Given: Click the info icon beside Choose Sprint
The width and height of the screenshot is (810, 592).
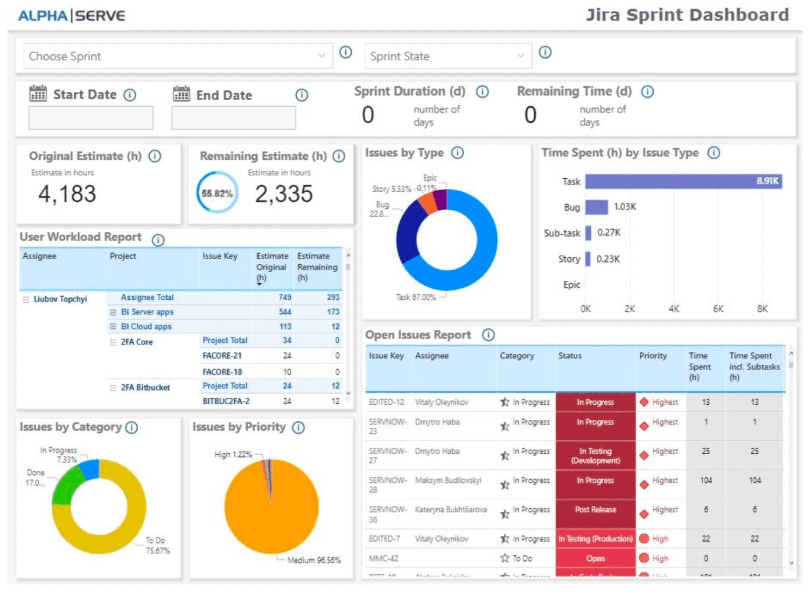Looking at the screenshot, I should [x=345, y=52].
